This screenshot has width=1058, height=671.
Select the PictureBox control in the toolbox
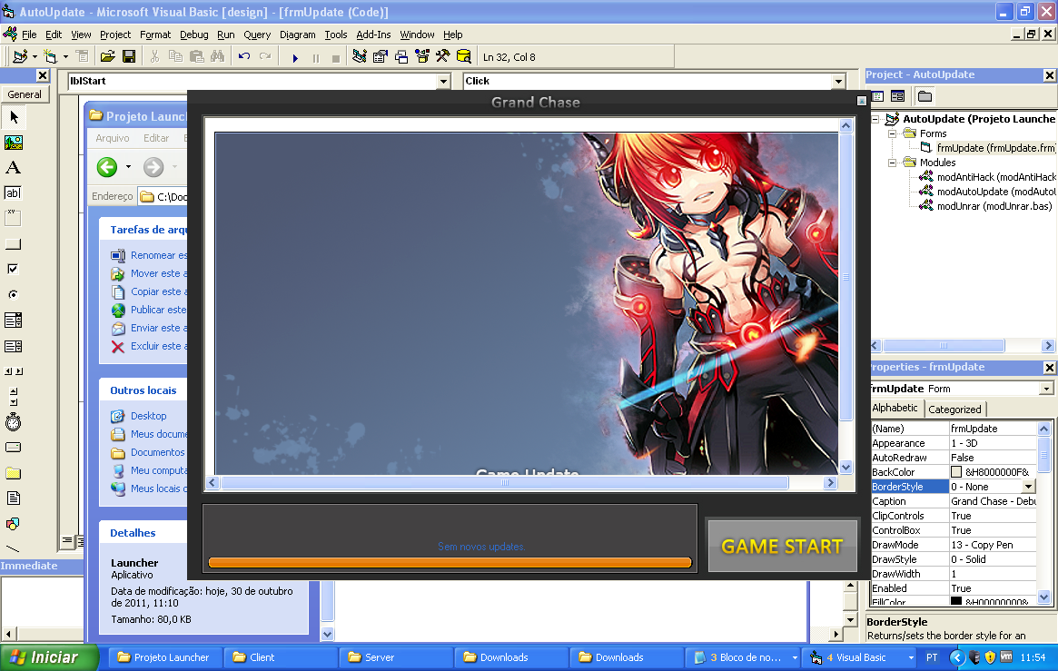pyautogui.click(x=14, y=143)
